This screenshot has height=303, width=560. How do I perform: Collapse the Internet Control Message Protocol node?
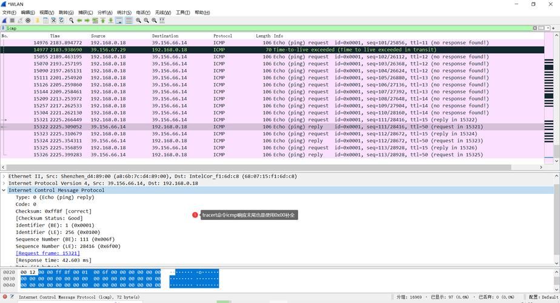4,190
